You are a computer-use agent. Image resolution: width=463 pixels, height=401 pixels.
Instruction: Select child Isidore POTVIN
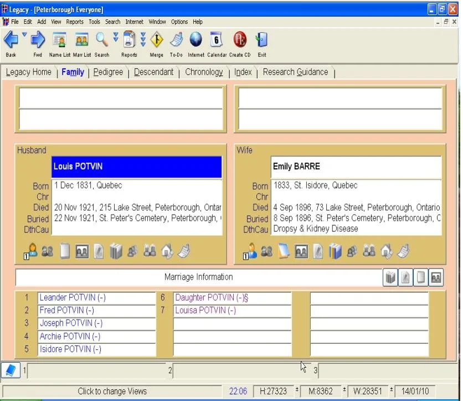(x=96, y=349)
